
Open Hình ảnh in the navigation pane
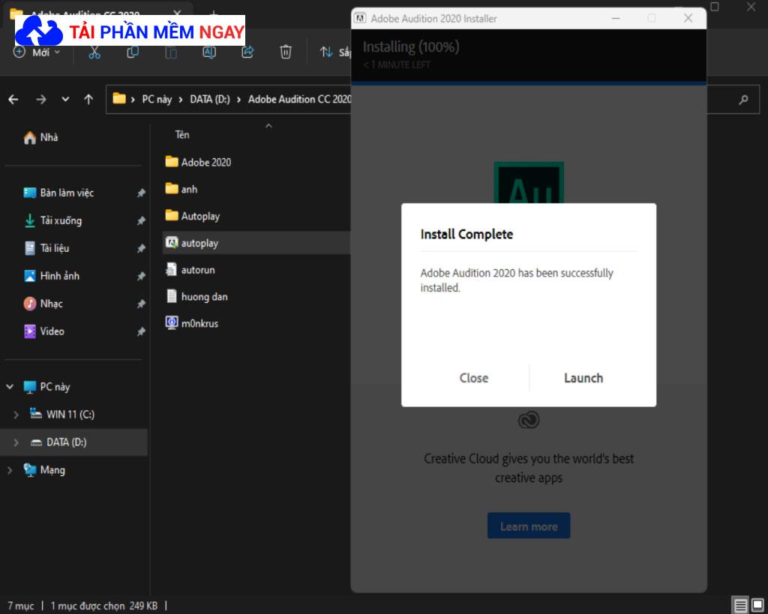60,276
